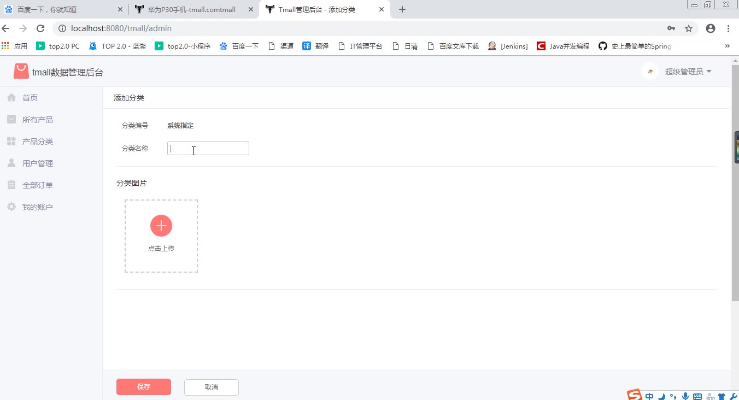The height and width of the screenshot is (400, 739).
Task: Open the Chrome profile account icon
Action: pyautogui.click(x=711, y=28)
